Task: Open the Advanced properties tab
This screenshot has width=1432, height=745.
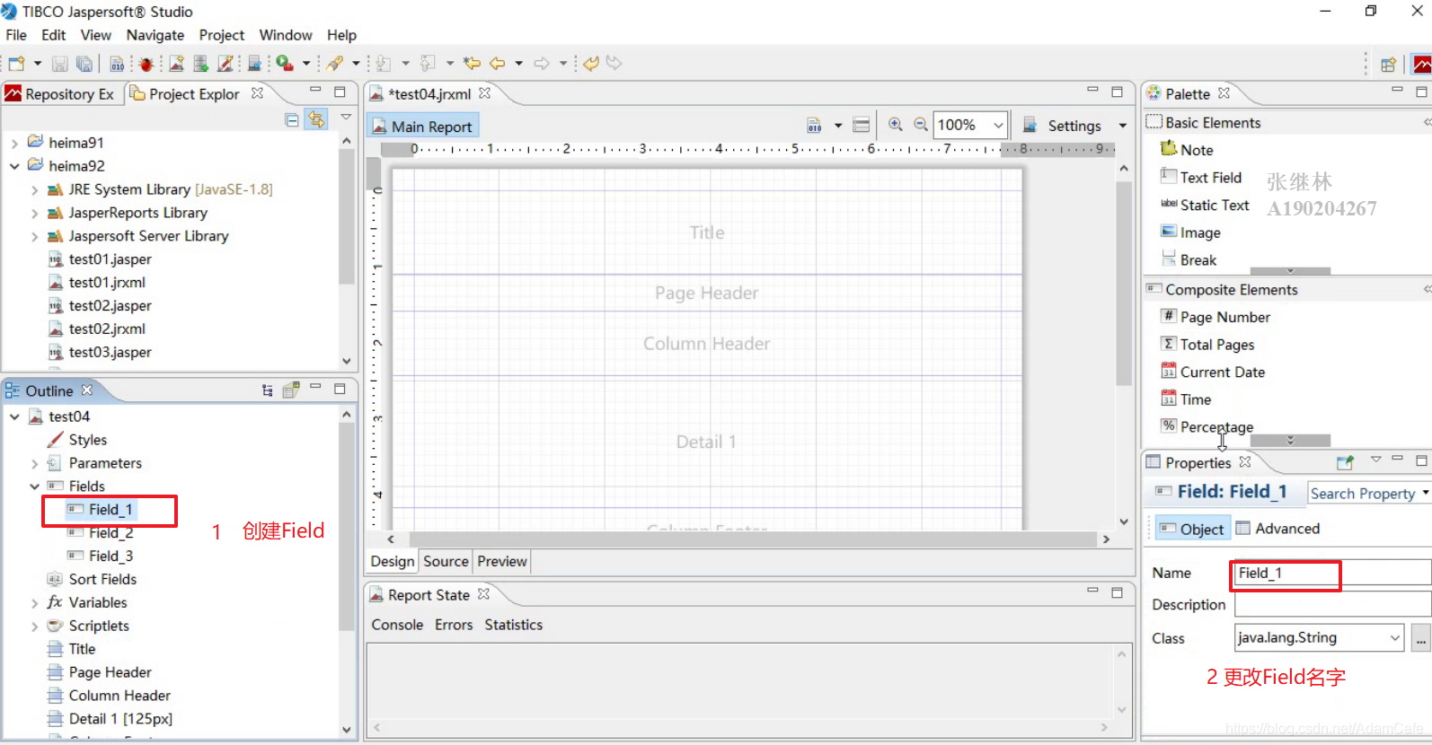Action: point(1277,529)
